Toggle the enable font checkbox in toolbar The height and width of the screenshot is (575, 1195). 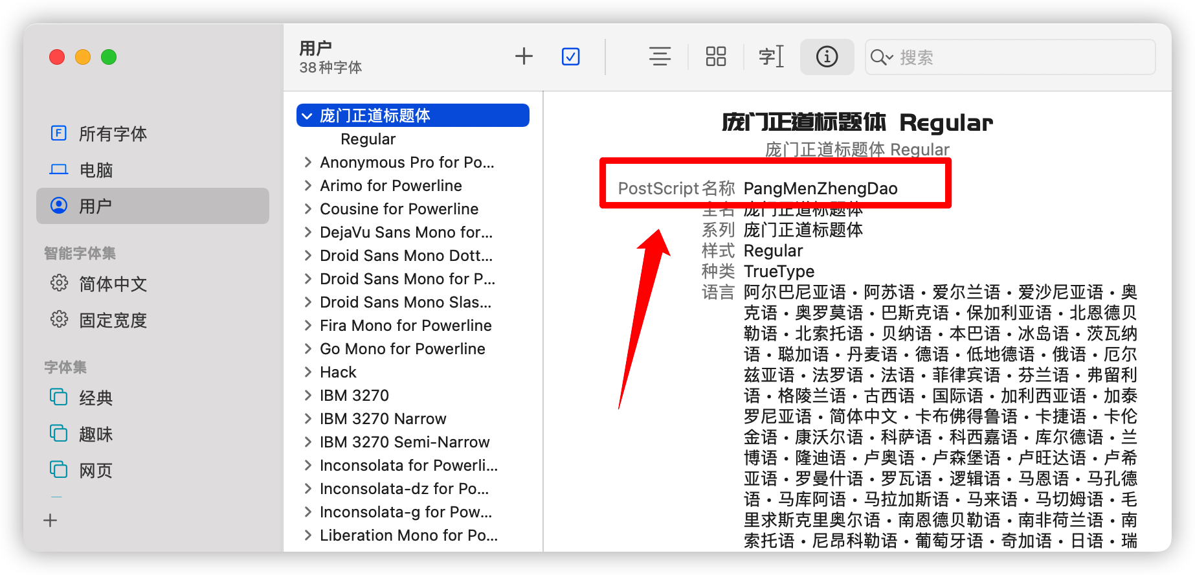click(x=570, y=57)
